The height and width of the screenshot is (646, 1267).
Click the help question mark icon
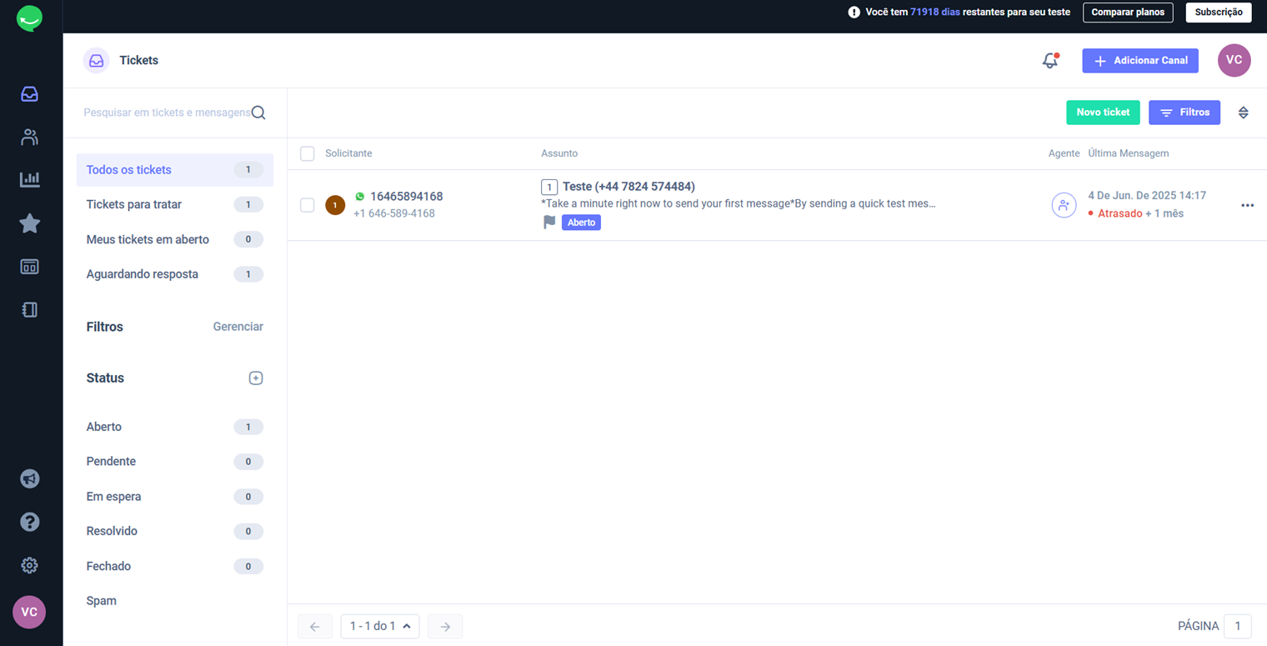tap(30, 522)
